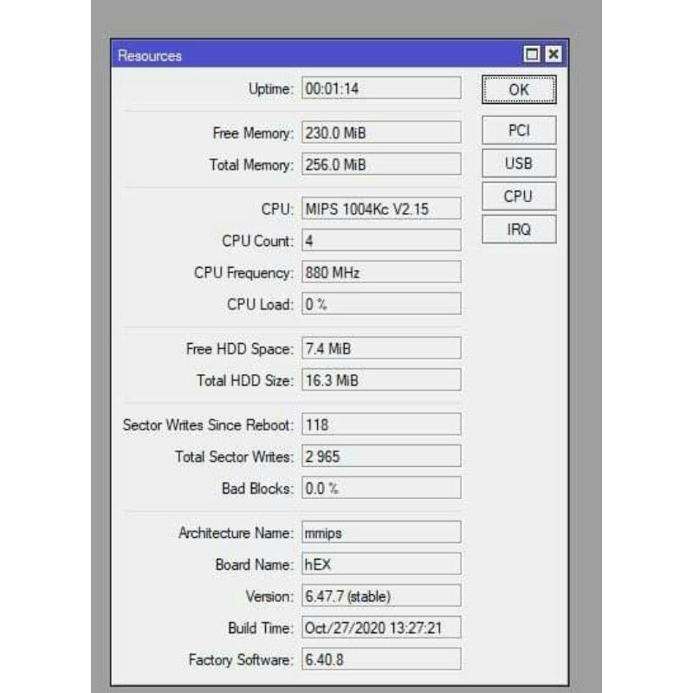
Task: Select the Version field showing 6.47.7 stable
Action: tap(379, 595)
